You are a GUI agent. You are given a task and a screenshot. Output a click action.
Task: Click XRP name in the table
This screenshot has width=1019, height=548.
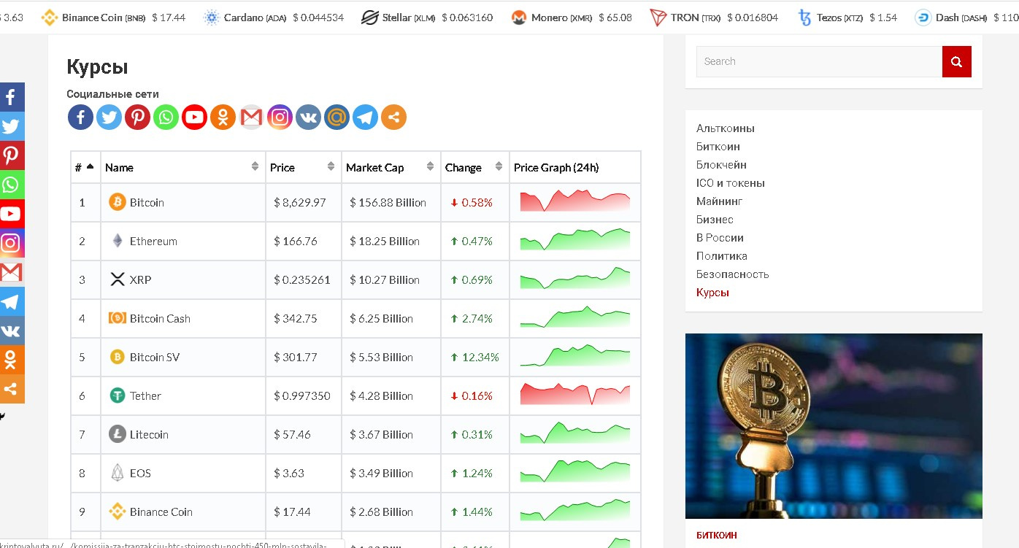click(x=140, y=279)
